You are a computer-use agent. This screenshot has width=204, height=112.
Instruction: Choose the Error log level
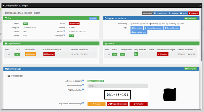(x=178, y=24)
